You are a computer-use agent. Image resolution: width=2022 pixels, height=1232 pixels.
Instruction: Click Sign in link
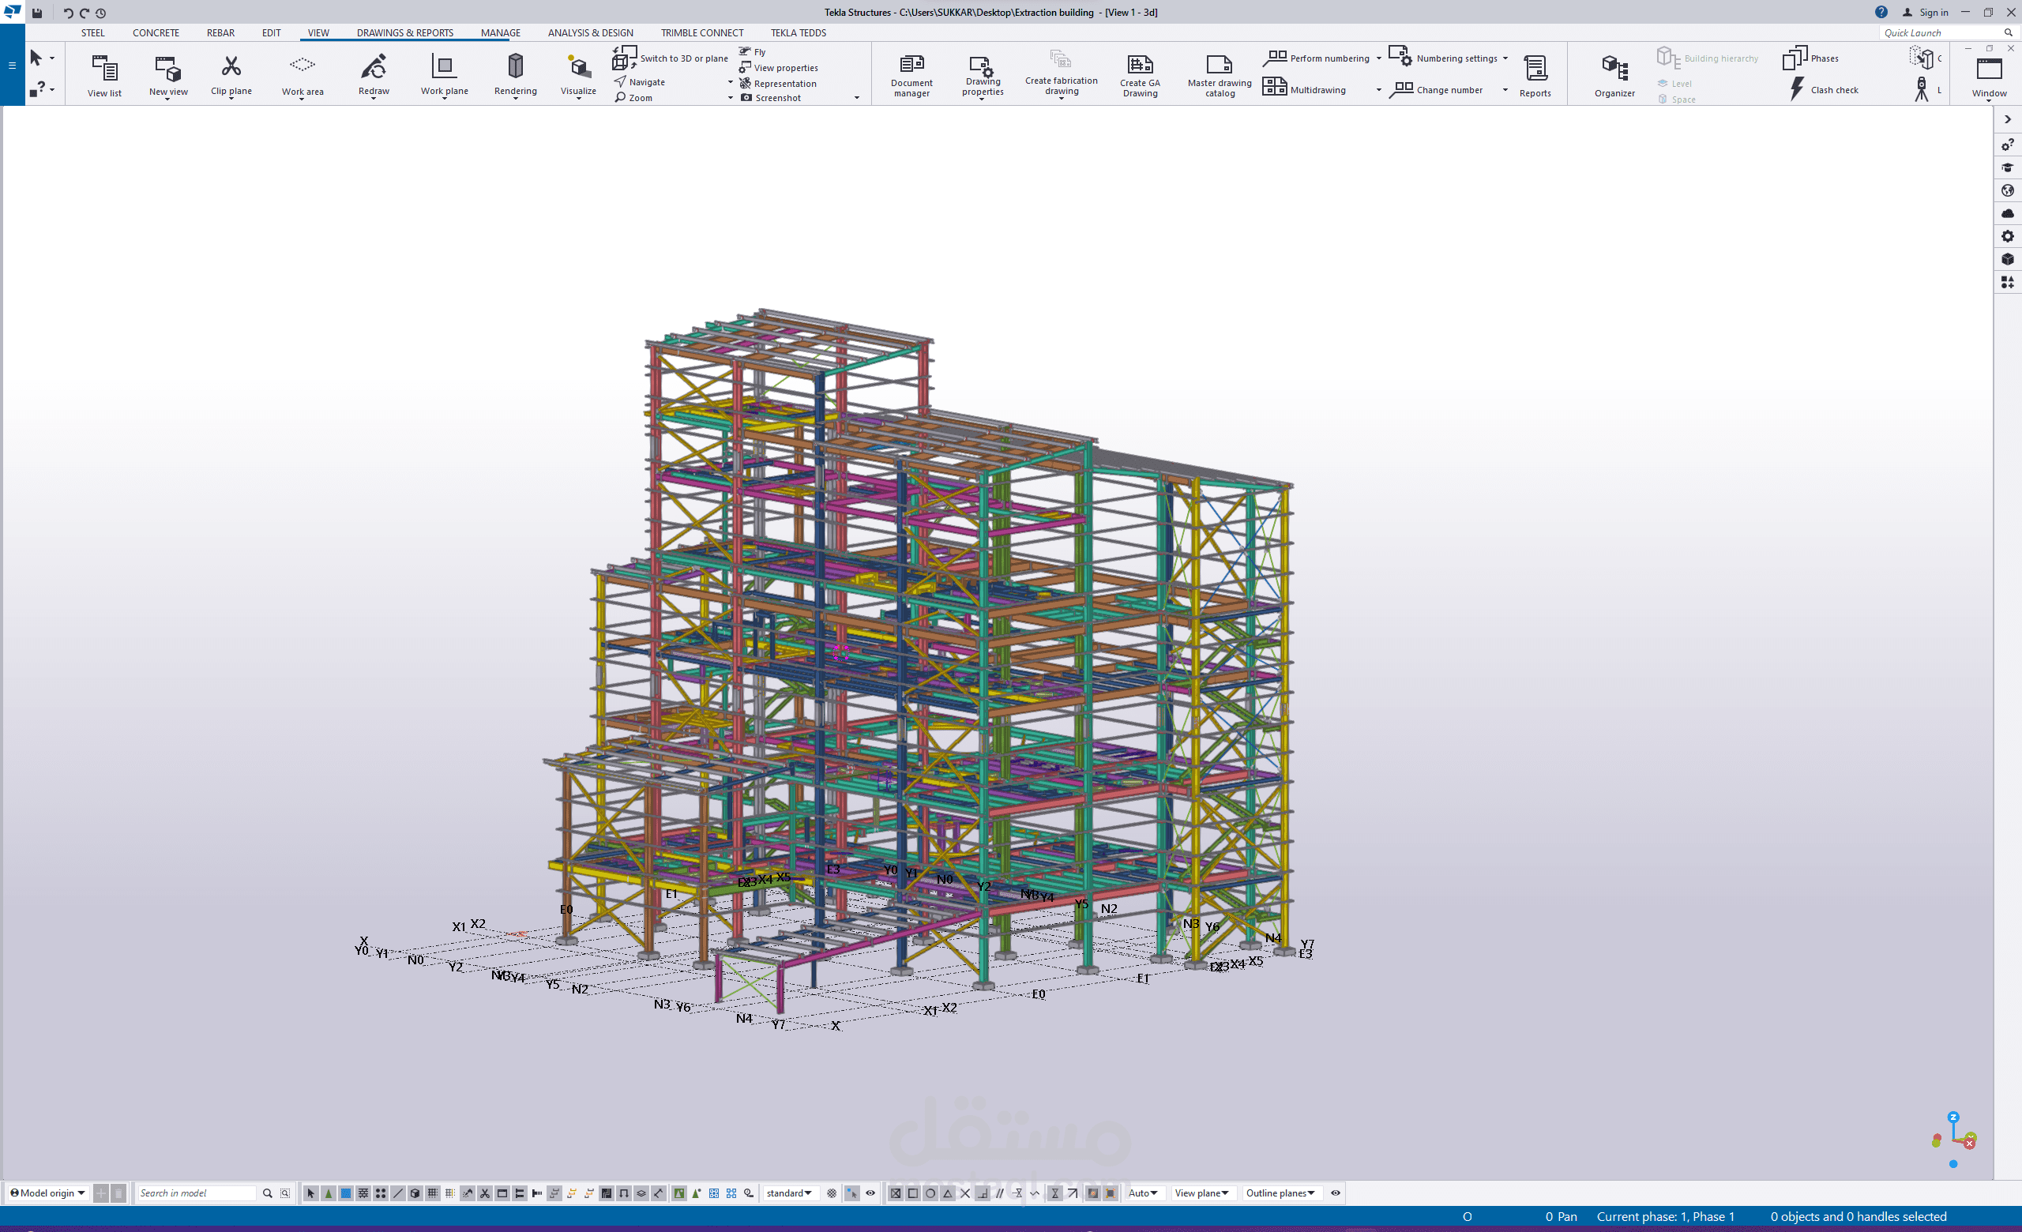1933,13
